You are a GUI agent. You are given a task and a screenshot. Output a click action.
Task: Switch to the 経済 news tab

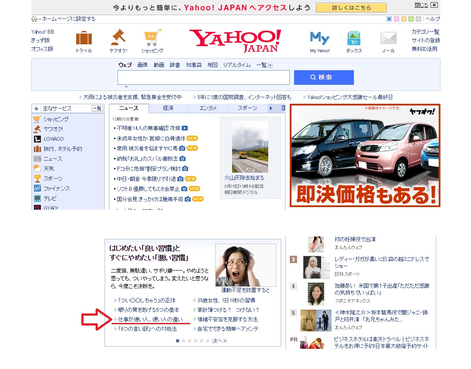click(x=168, y=108)
